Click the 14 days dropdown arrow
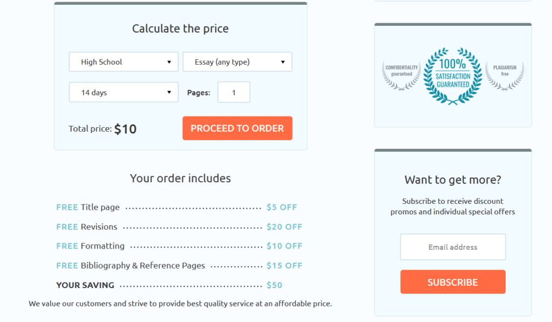Viewport: 552px width, 322px height. 169,92
